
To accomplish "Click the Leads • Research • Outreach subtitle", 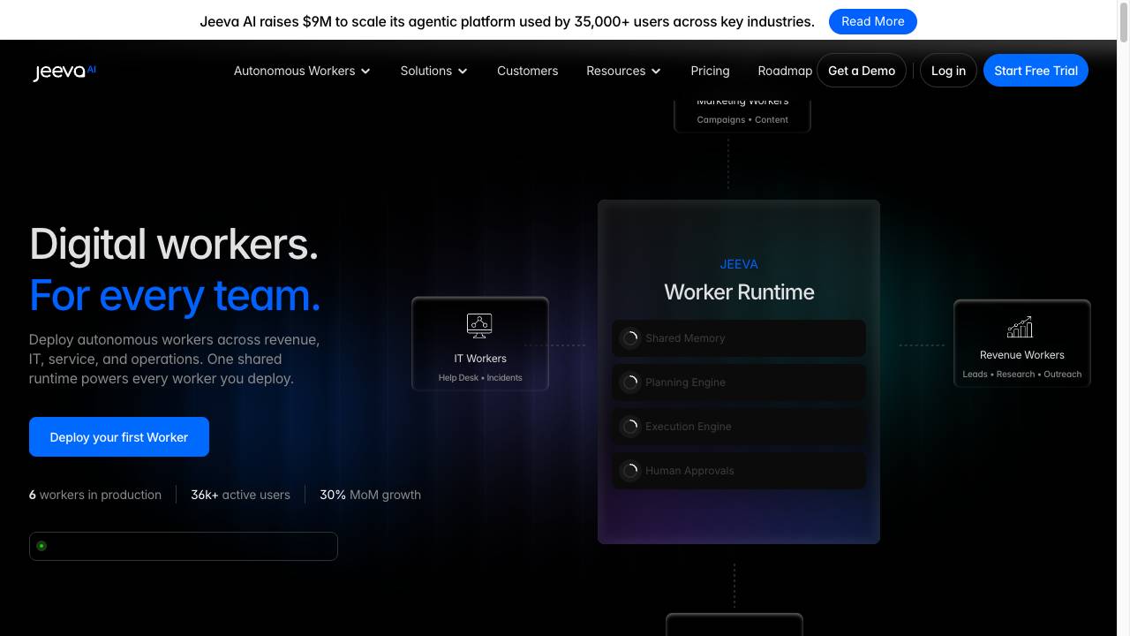I will [1022, 375].
